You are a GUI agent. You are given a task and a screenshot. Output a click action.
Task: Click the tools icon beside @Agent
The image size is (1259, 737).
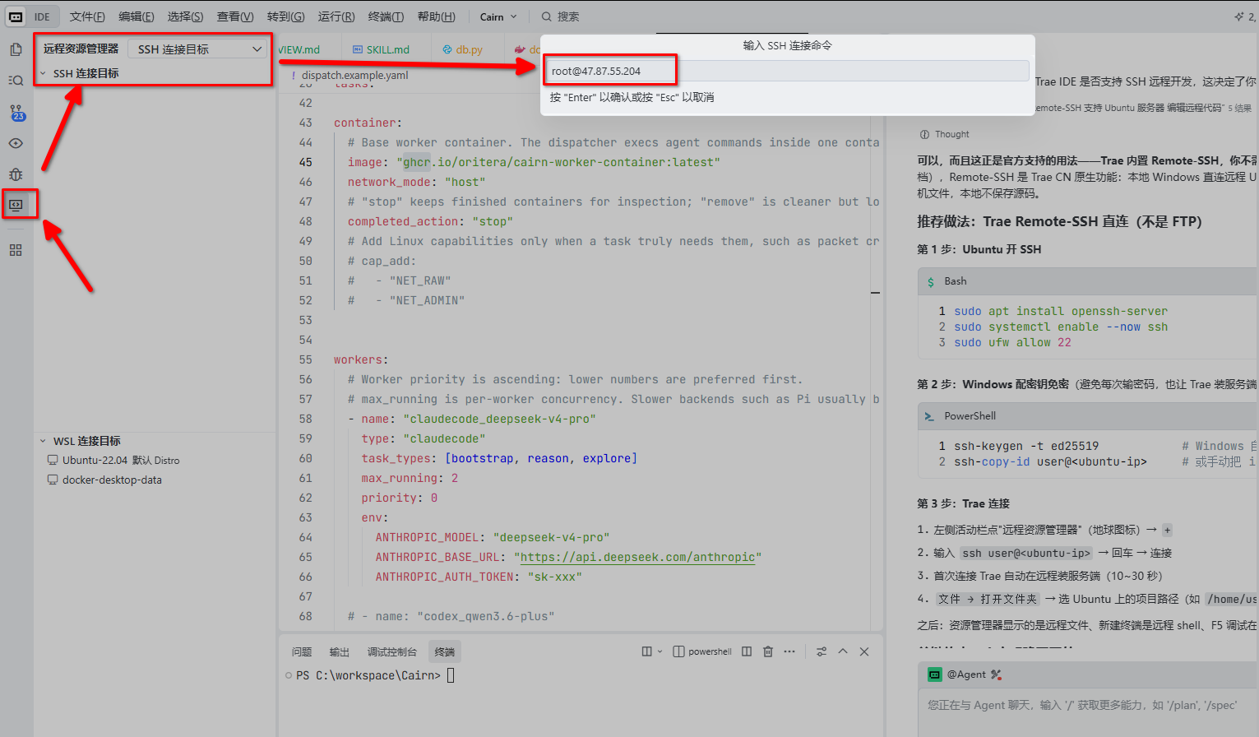997,674
